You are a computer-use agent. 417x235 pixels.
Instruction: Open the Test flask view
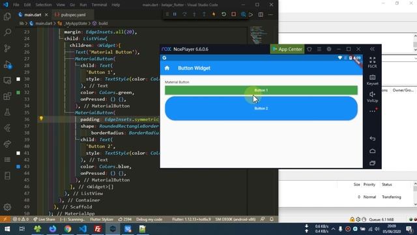click(7, 112)
